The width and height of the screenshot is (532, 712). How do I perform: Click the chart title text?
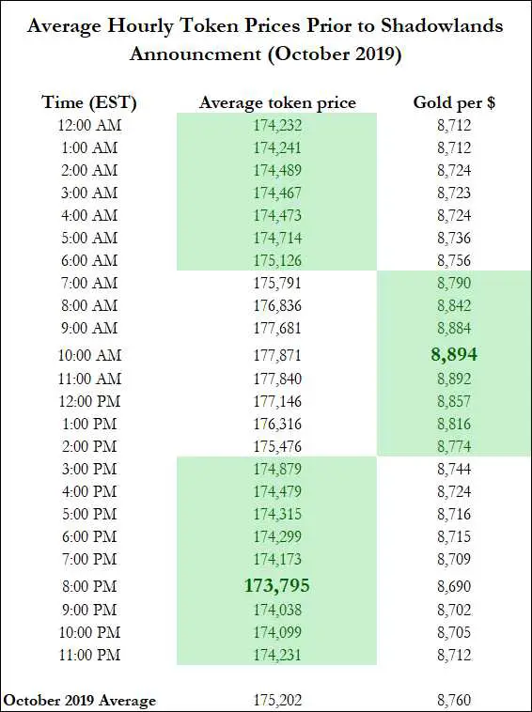click(265, 39)
